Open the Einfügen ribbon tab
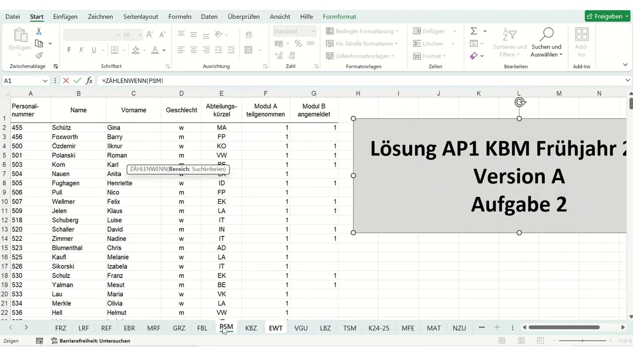 (65, 16)
